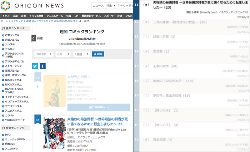
Task: Open 洋楽アルバム ranking in sidebar
Action: pyautogui.click(x=12, y=71)
